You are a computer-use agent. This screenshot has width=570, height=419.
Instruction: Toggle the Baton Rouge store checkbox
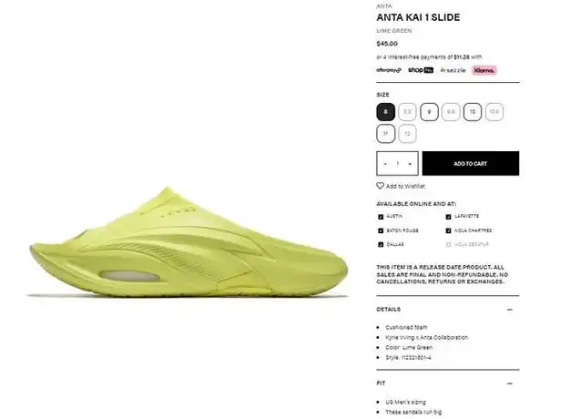pos(381,230)
